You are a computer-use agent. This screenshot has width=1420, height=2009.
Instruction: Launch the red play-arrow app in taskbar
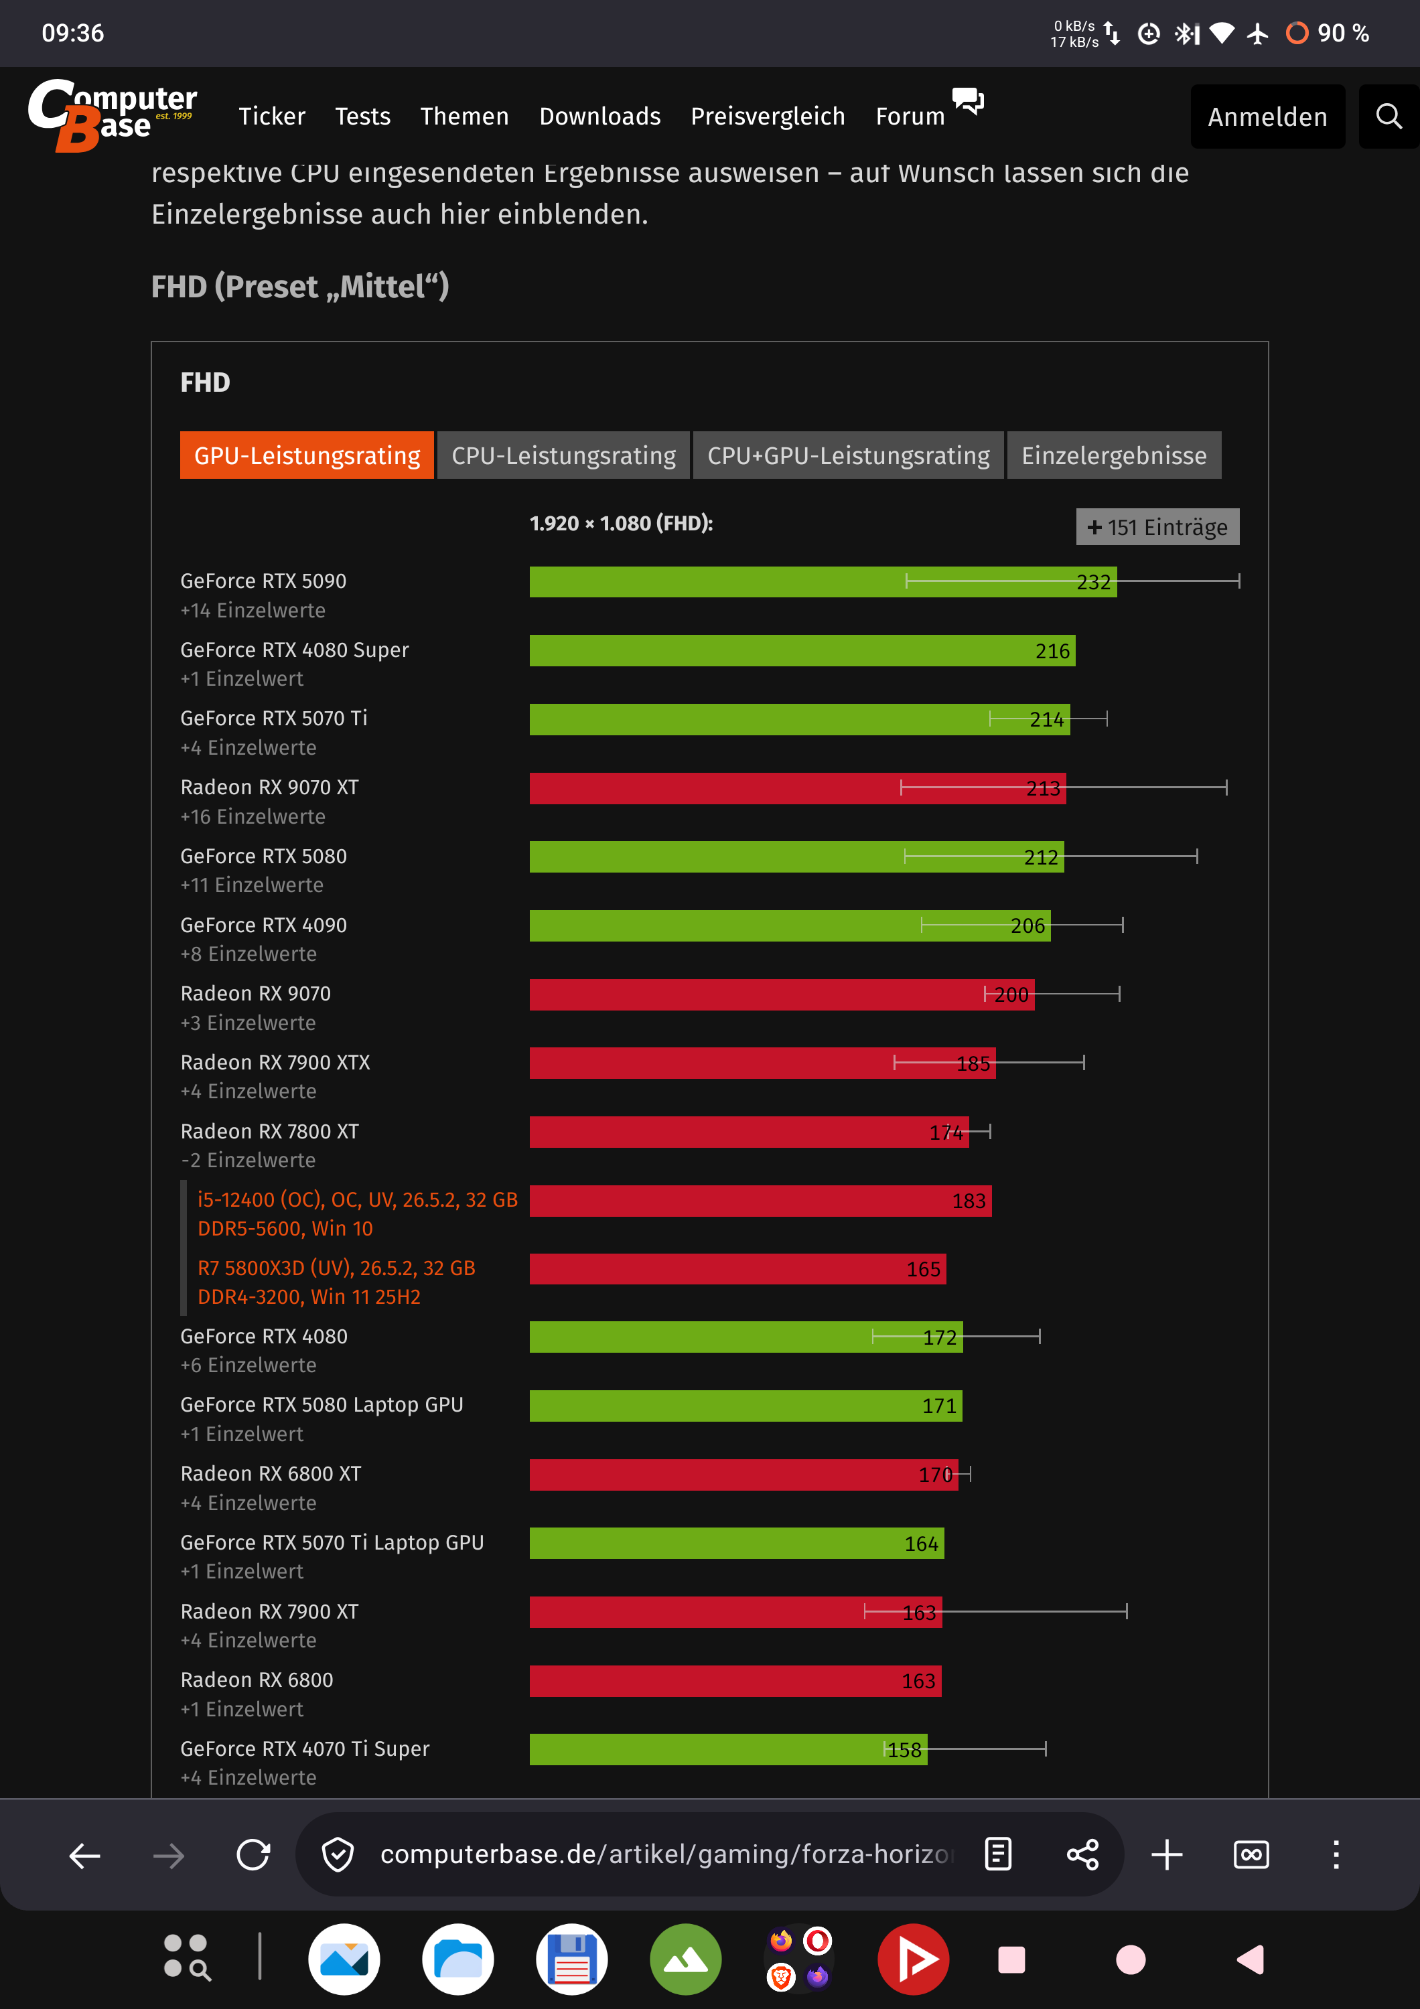click(914, 1959)
